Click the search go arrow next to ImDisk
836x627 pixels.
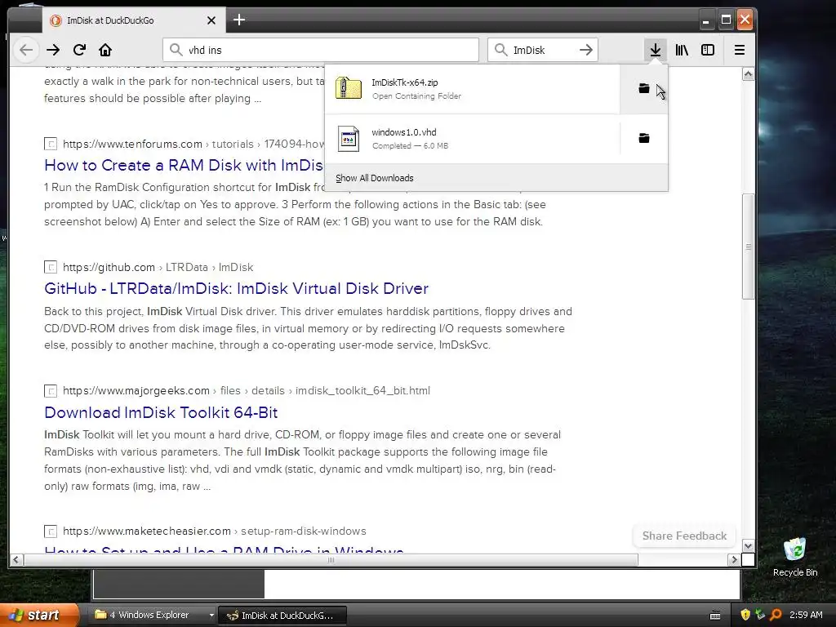point(586,50)
